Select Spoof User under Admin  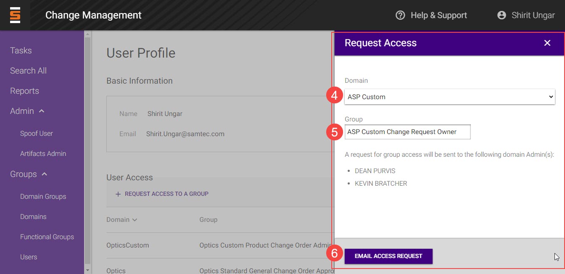37,134
